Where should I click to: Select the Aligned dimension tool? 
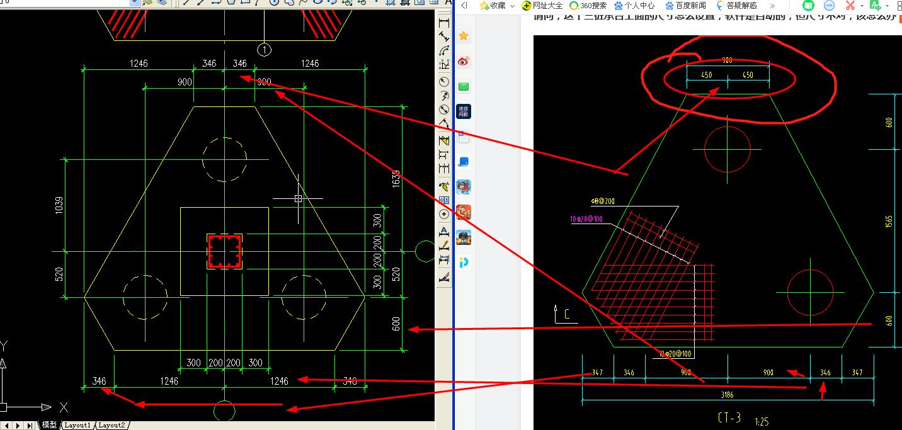[444, 37]
